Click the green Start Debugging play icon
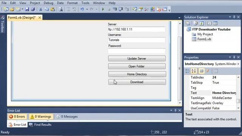Viewport: 242px width, 136px height. pyautogui.click(x=103, y=9)
